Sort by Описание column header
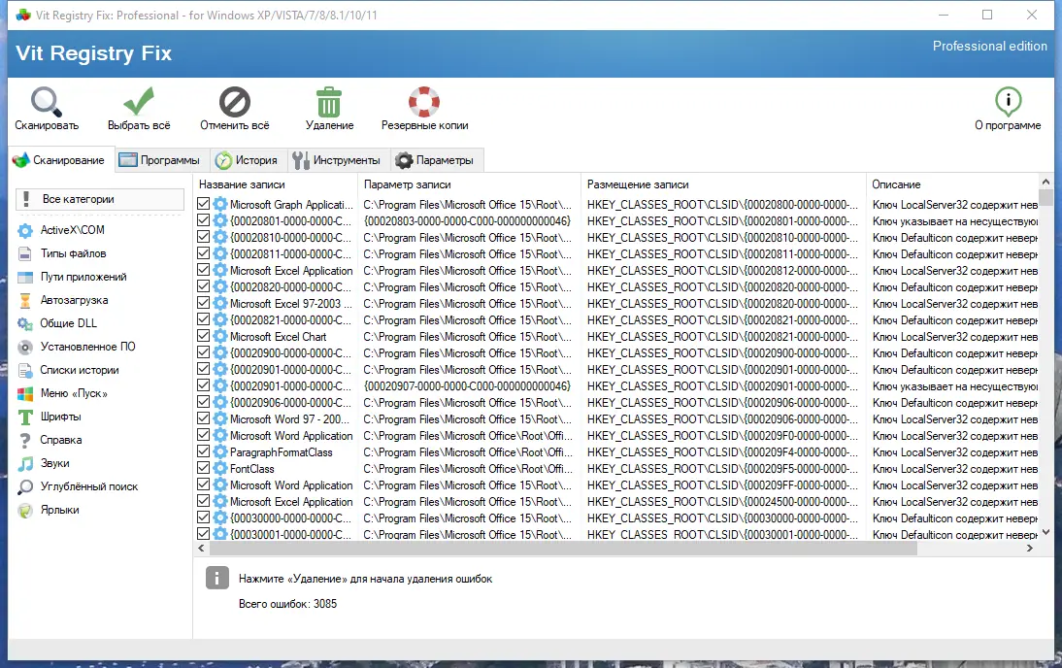Viewport: 1062px width, 668px height. click(952, 184)
